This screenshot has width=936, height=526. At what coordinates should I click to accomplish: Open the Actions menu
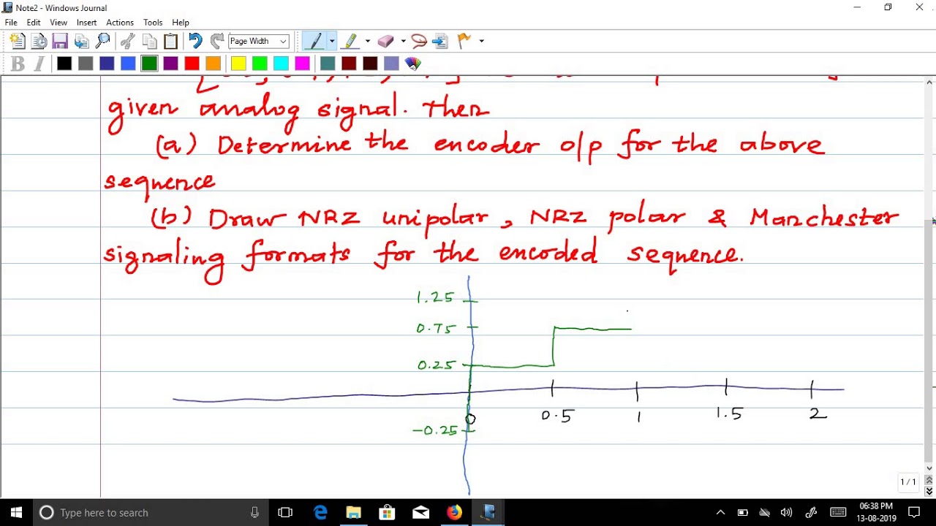point(119,23)
